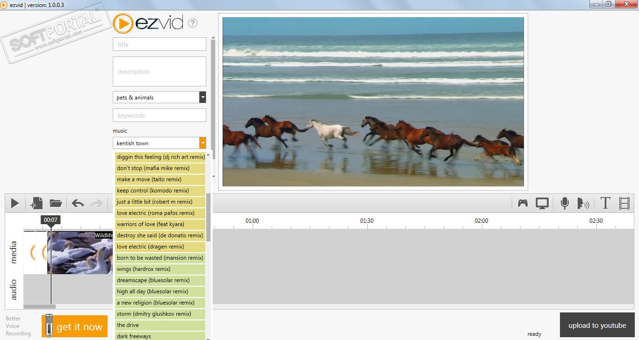The height and width of the screenshot is (340, 639).
Task: Select 'diggin this feeling (dj rich art remix)'
Action: (160, 157)
